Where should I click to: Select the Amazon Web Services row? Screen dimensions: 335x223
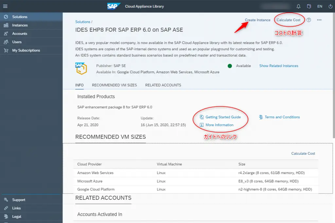[x=196, y=173]
